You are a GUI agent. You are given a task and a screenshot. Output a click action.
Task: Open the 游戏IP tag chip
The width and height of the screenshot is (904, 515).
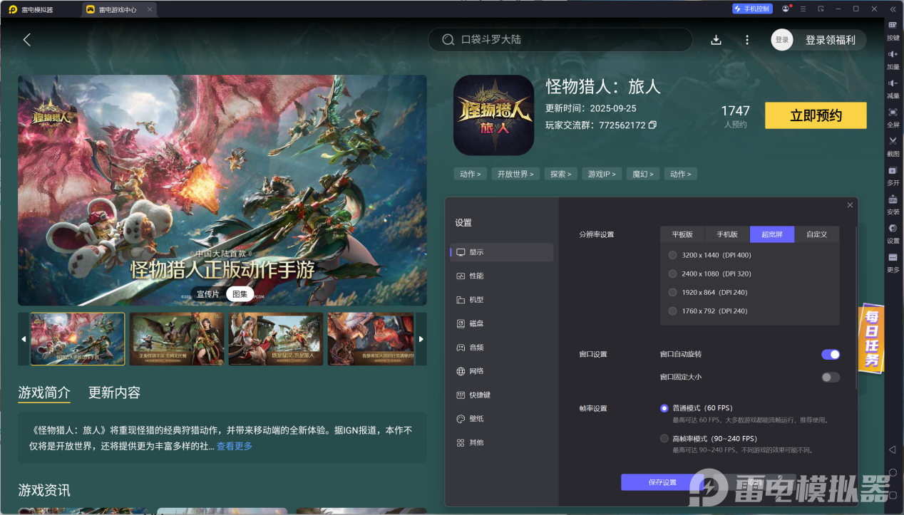point(601,174)
